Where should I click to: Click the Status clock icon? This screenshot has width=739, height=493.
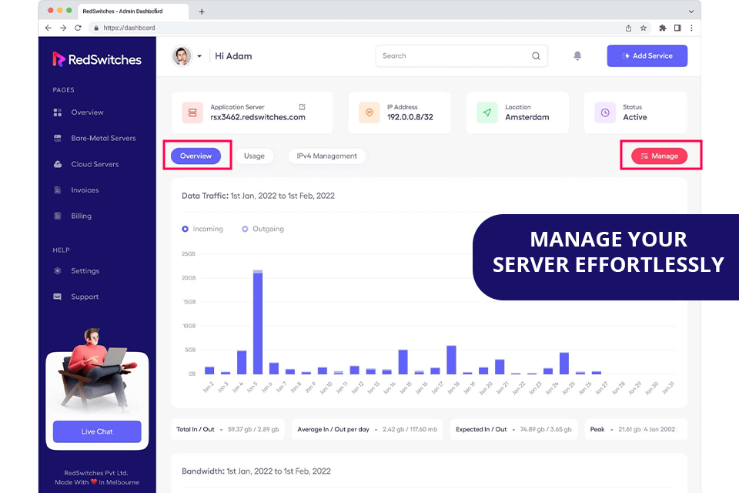[x=605, y=112]
